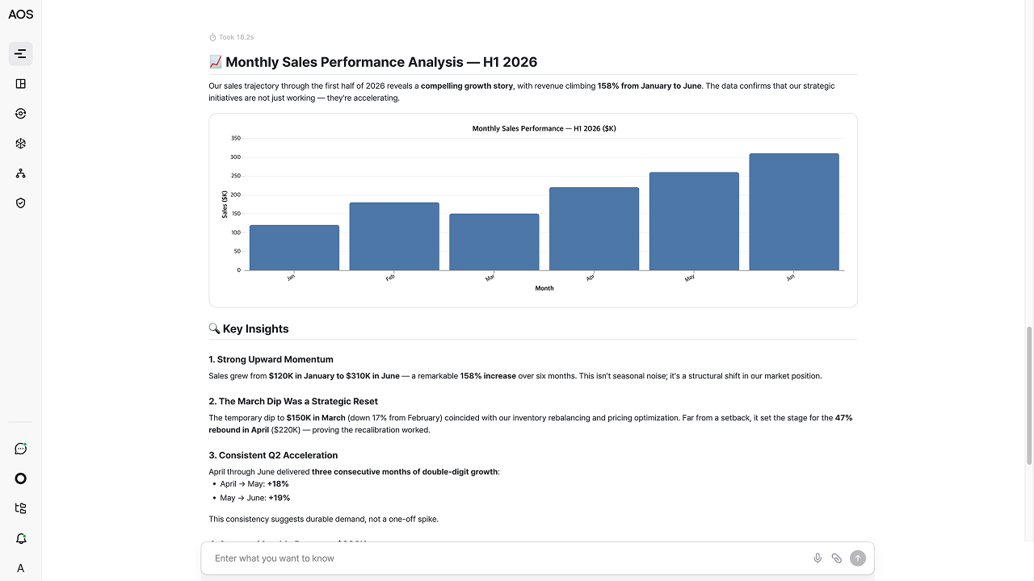Viewport: 1034px width, 581px height.
Task: Click the bold ring circle icon
Action: click(21, 479)
